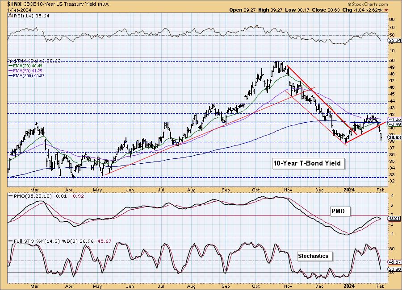Click the 'Close 38.63' value

point(326,10)
